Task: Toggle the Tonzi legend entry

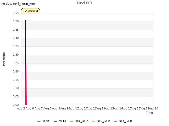Action: tap(44, 121)
